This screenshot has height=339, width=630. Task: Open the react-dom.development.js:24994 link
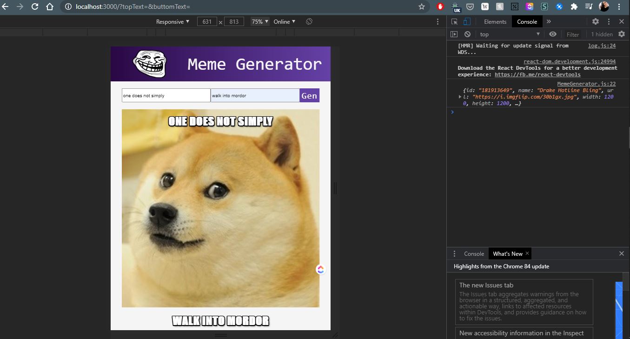coord(570,61)
